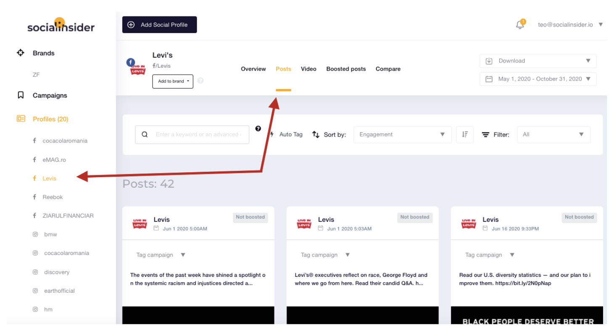The height and width of the screenshot is (336, 614).
Task: Click the calendar icon in date range box
Action: pos(489,79)
